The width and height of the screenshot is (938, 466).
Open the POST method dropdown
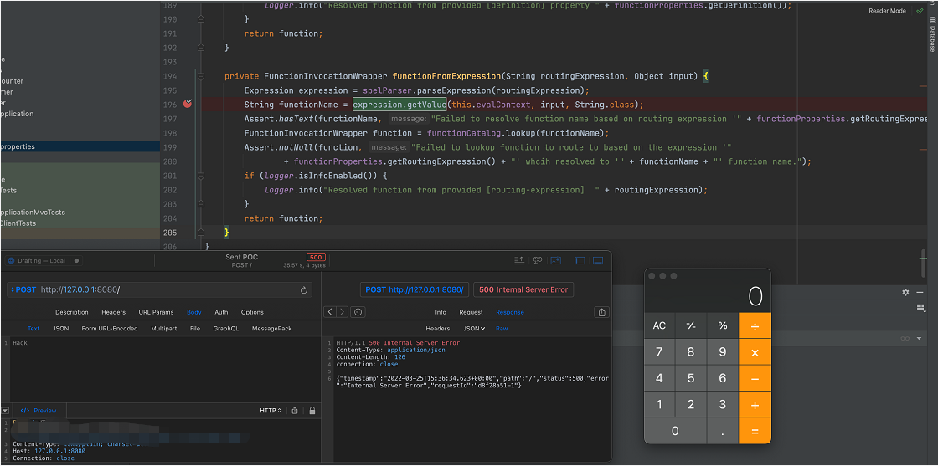26,289
